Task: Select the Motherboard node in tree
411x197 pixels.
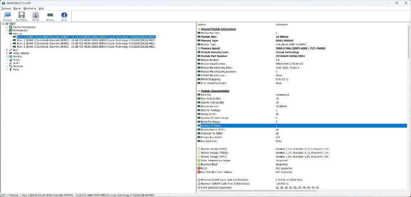Action: point(20,30)
